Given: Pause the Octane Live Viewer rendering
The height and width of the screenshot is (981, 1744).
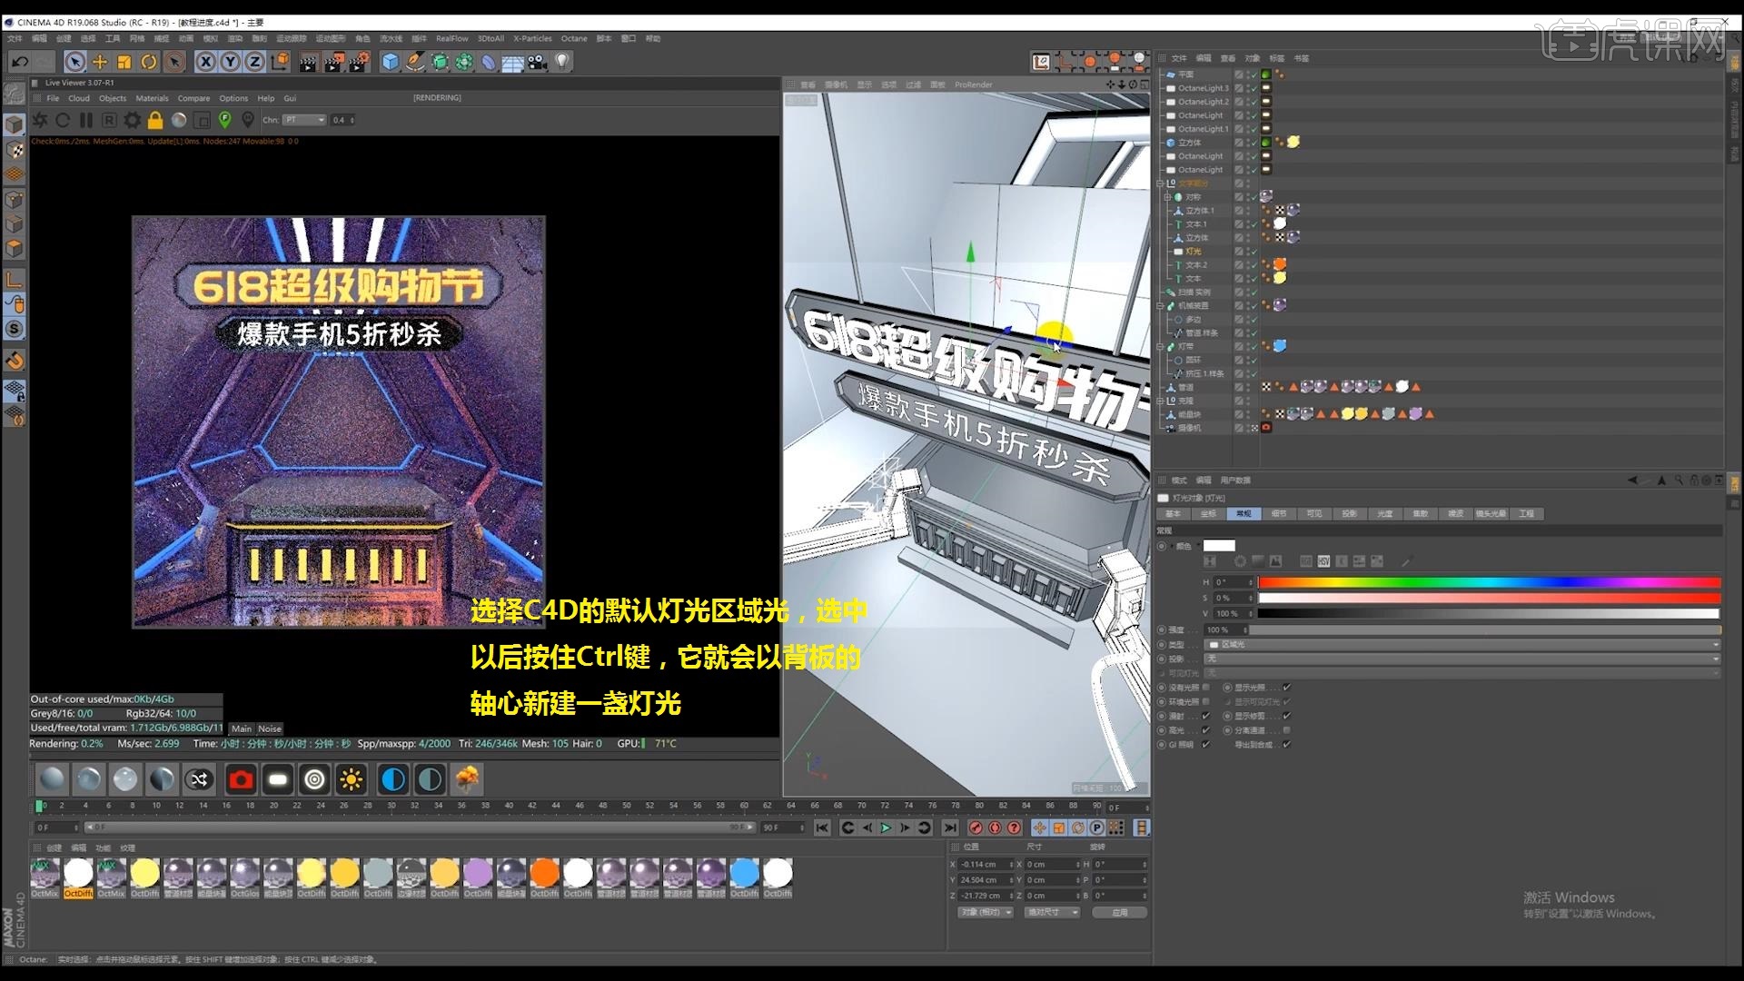Looking at the screenshot, I should coord(85,120).
